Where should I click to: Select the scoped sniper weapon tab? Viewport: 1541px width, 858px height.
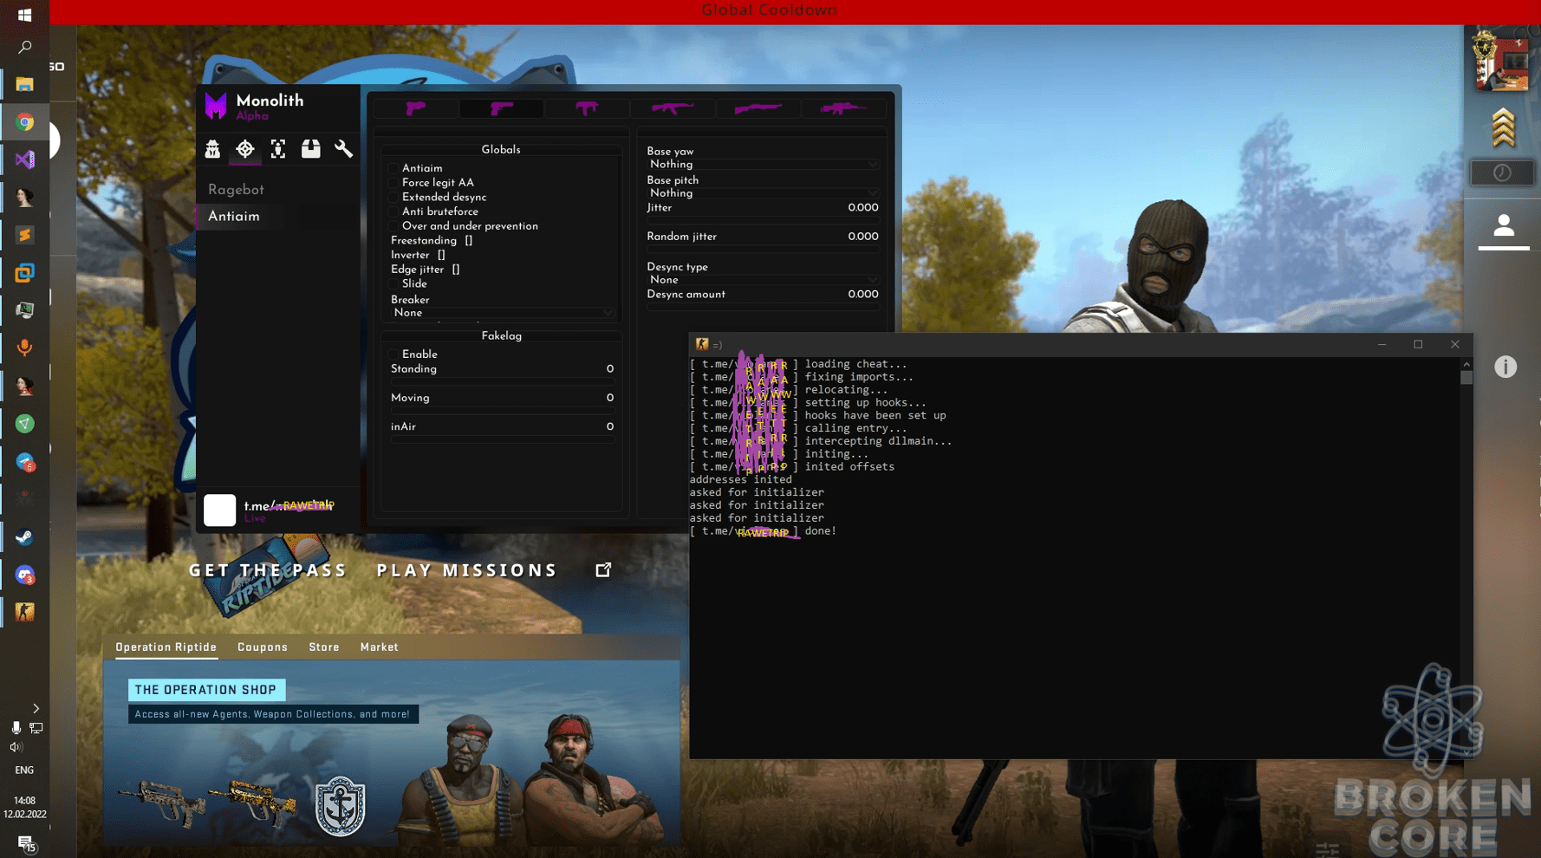[x=843, y=108]
